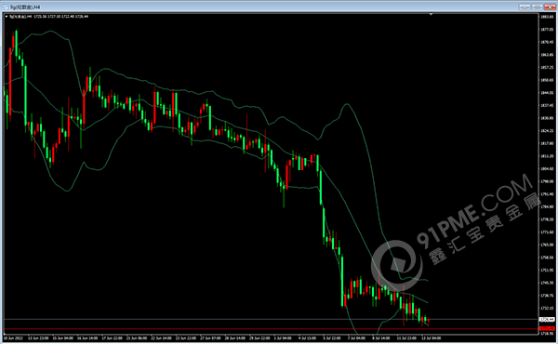This screenshot has width=558, height=344.
Task: Click the 1883.65 price at the scale top
Action: click(547, 17)
